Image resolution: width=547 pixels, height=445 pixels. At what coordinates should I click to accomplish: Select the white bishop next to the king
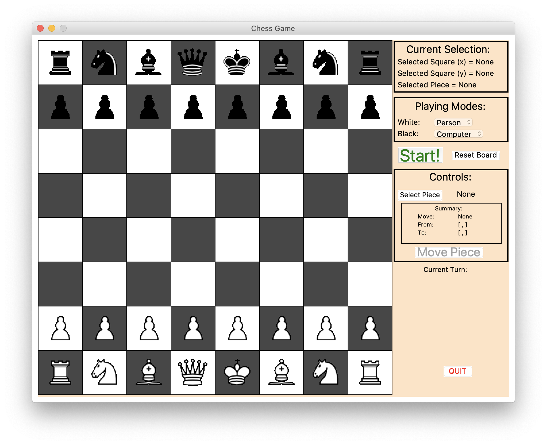(281, 372)
